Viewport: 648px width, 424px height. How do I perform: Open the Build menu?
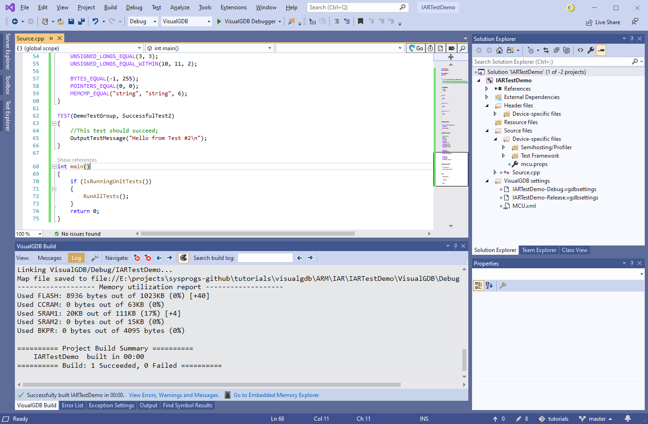pyautogui.click(x=110, y=7)
